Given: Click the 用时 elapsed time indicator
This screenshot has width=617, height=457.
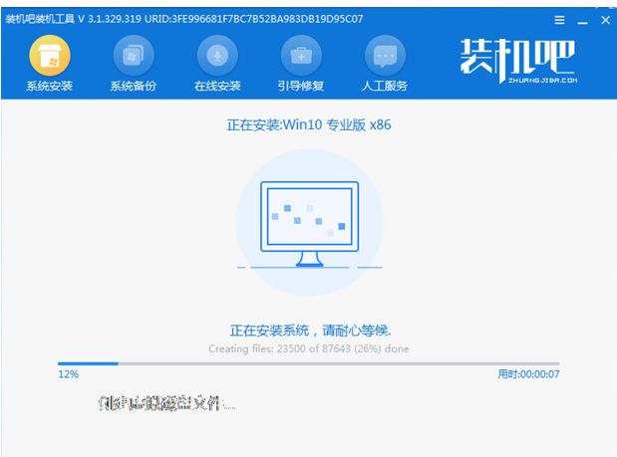Looking at the screenshot, I should [x=527, y=374].
